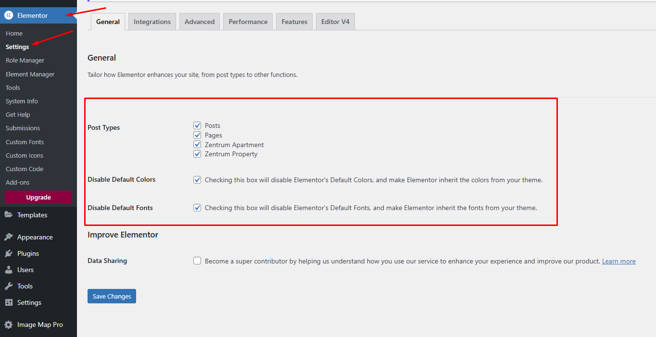Click the Disable Default Colors row label
The width and height of the screenshot is (656, 337).
pyautogui.click(x=122, y=179)
